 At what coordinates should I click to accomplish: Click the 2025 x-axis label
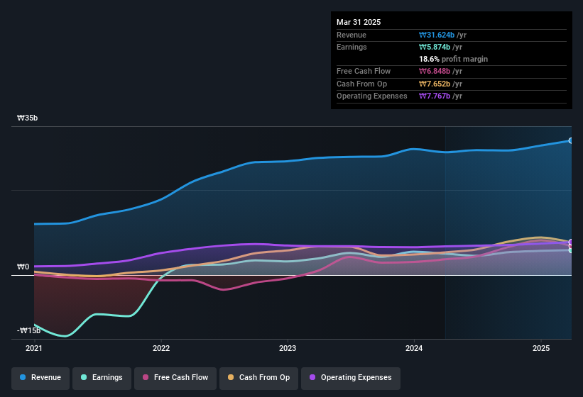[541, 348]
